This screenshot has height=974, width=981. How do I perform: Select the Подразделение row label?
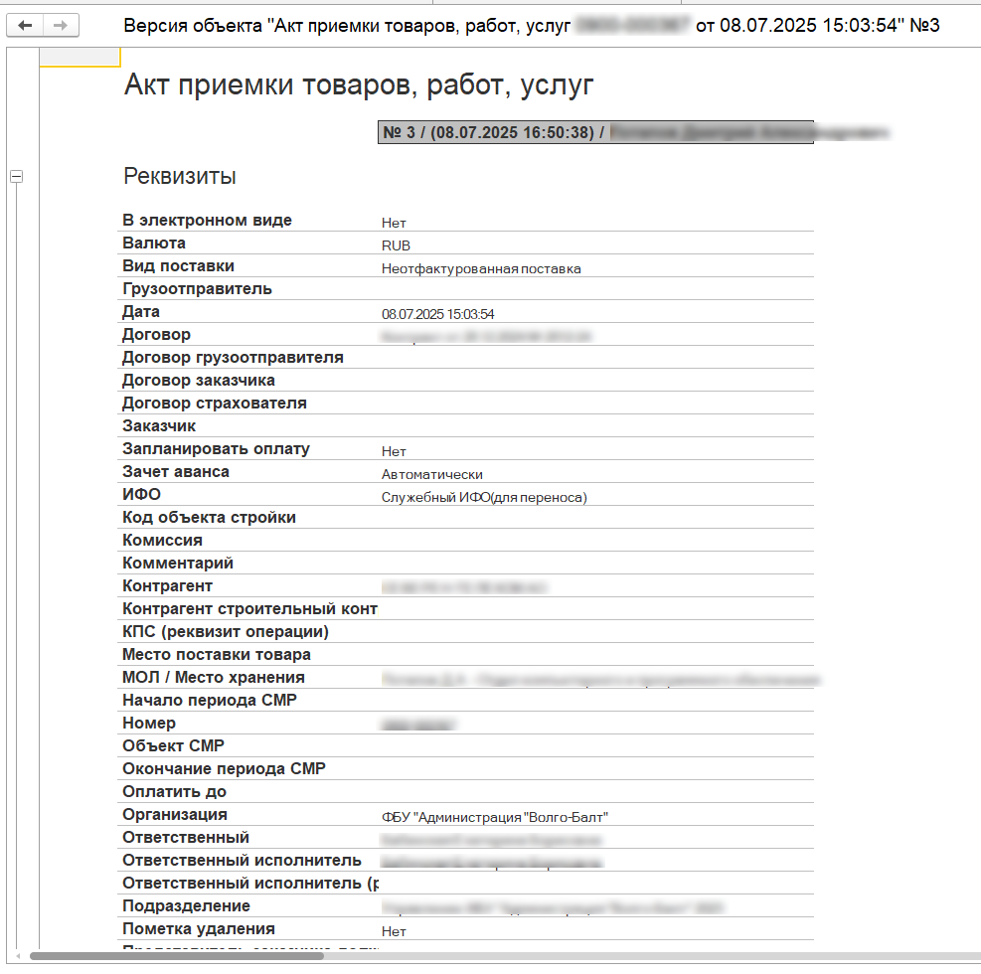coord(186,906)
